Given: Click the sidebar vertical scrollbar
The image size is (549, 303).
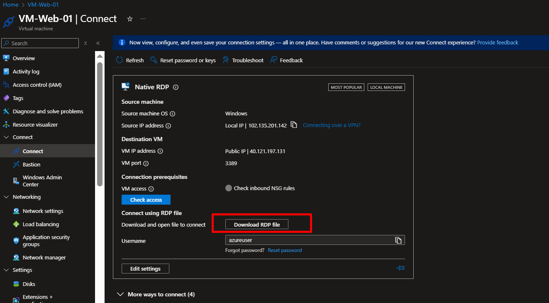Looking at the screenshot, I should coord(100,125).
